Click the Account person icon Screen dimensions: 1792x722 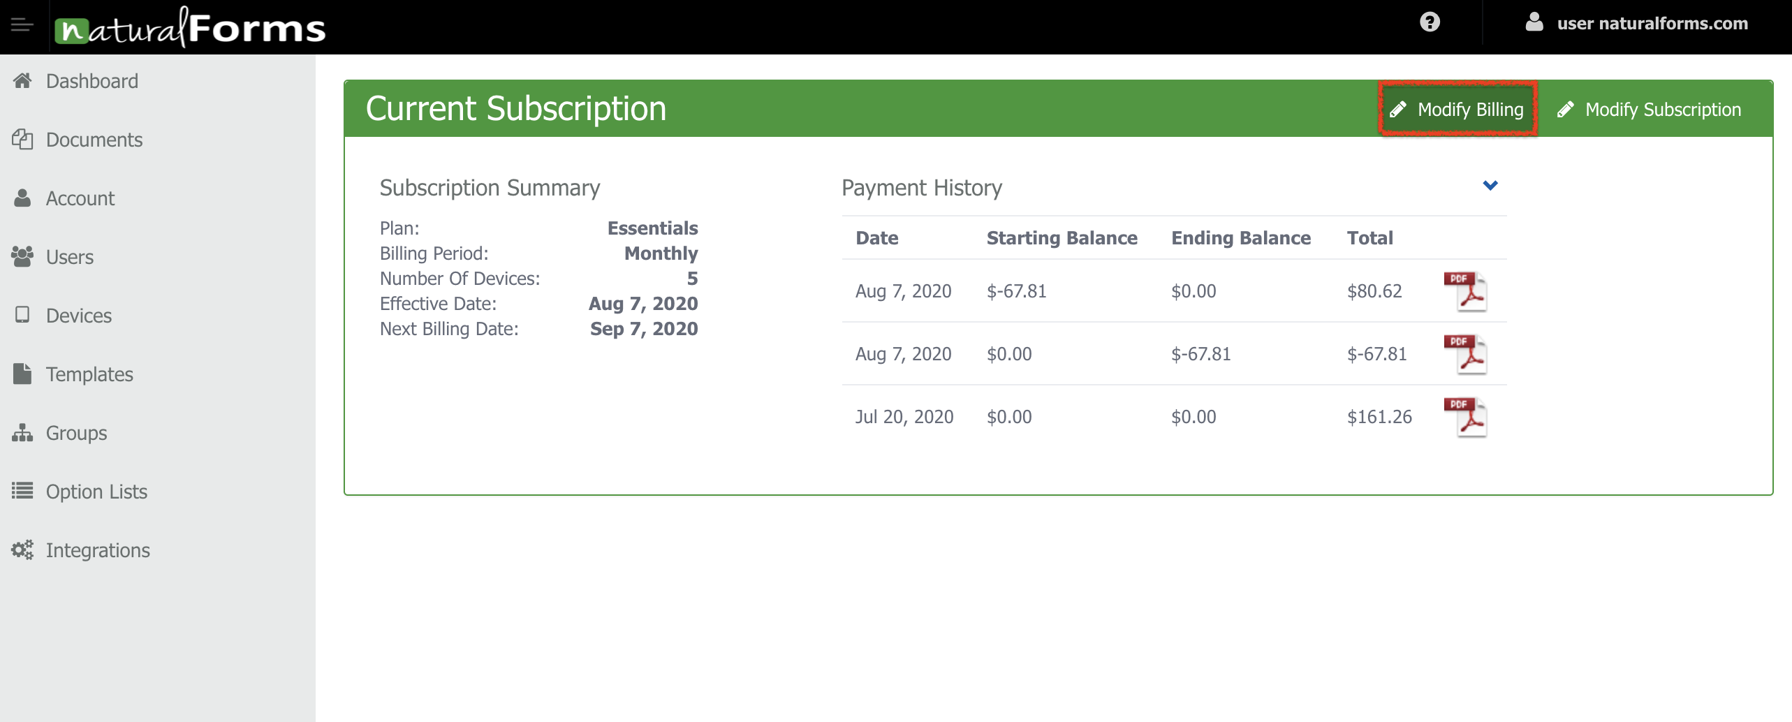click(22, 198)
